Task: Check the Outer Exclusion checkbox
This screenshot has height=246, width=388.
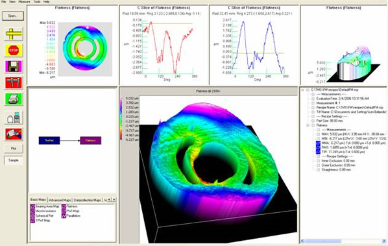Action: point(319,166)
